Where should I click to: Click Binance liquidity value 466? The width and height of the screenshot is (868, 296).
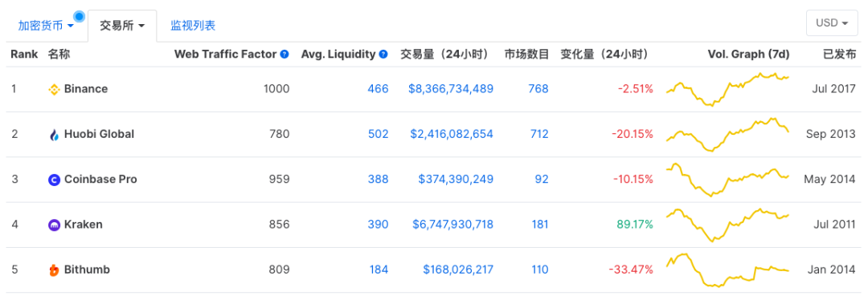(378, 89)
